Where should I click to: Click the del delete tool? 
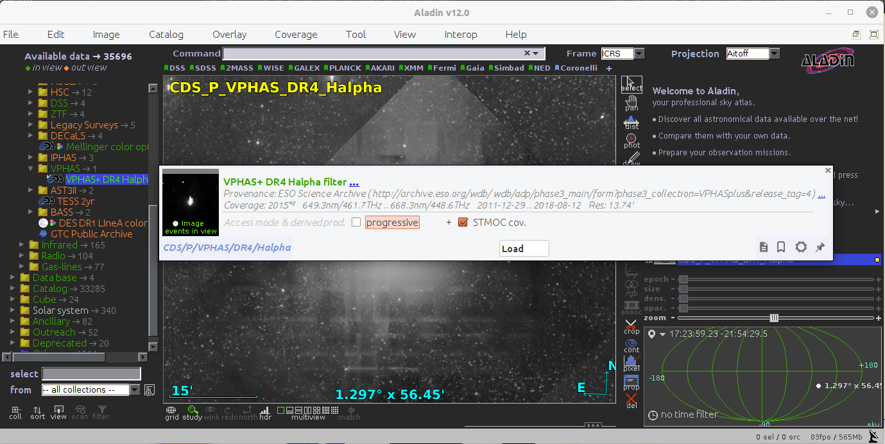click(x=632, y=402)
